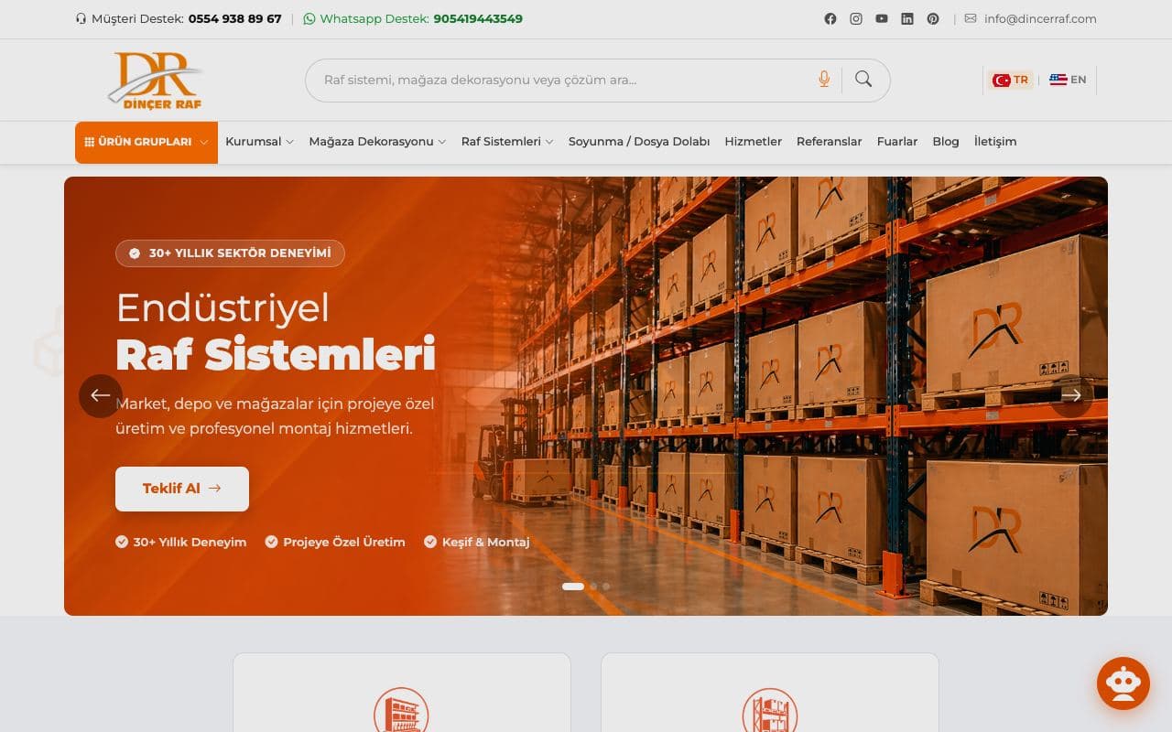
Task: Open the İletişim menu item
Action: [995, 142]
